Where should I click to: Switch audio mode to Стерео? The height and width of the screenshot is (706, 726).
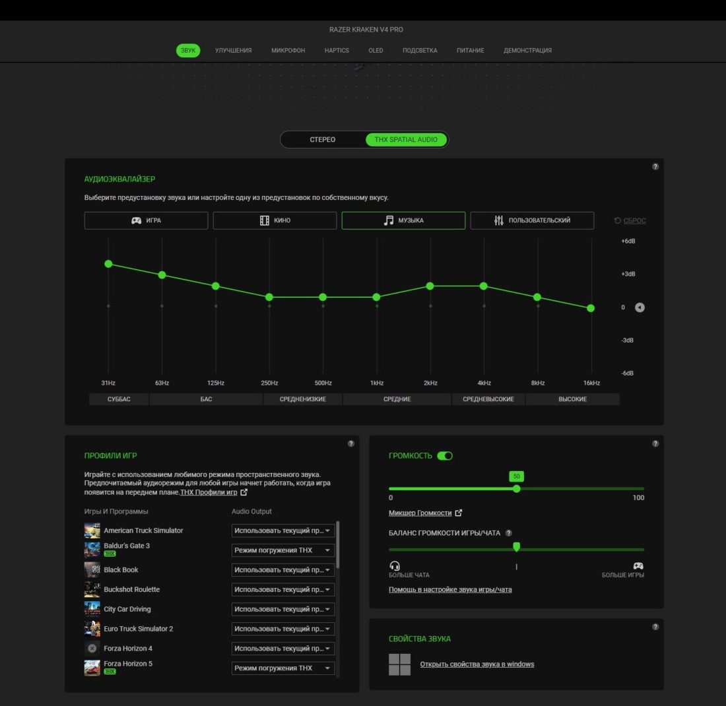point(323,140)
